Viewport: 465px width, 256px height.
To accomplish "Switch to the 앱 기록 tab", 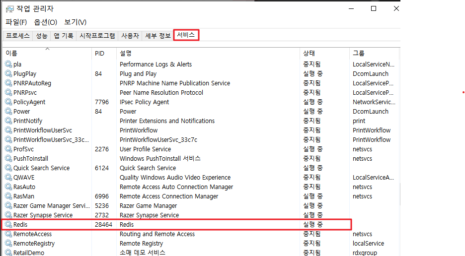I will 64,36.
